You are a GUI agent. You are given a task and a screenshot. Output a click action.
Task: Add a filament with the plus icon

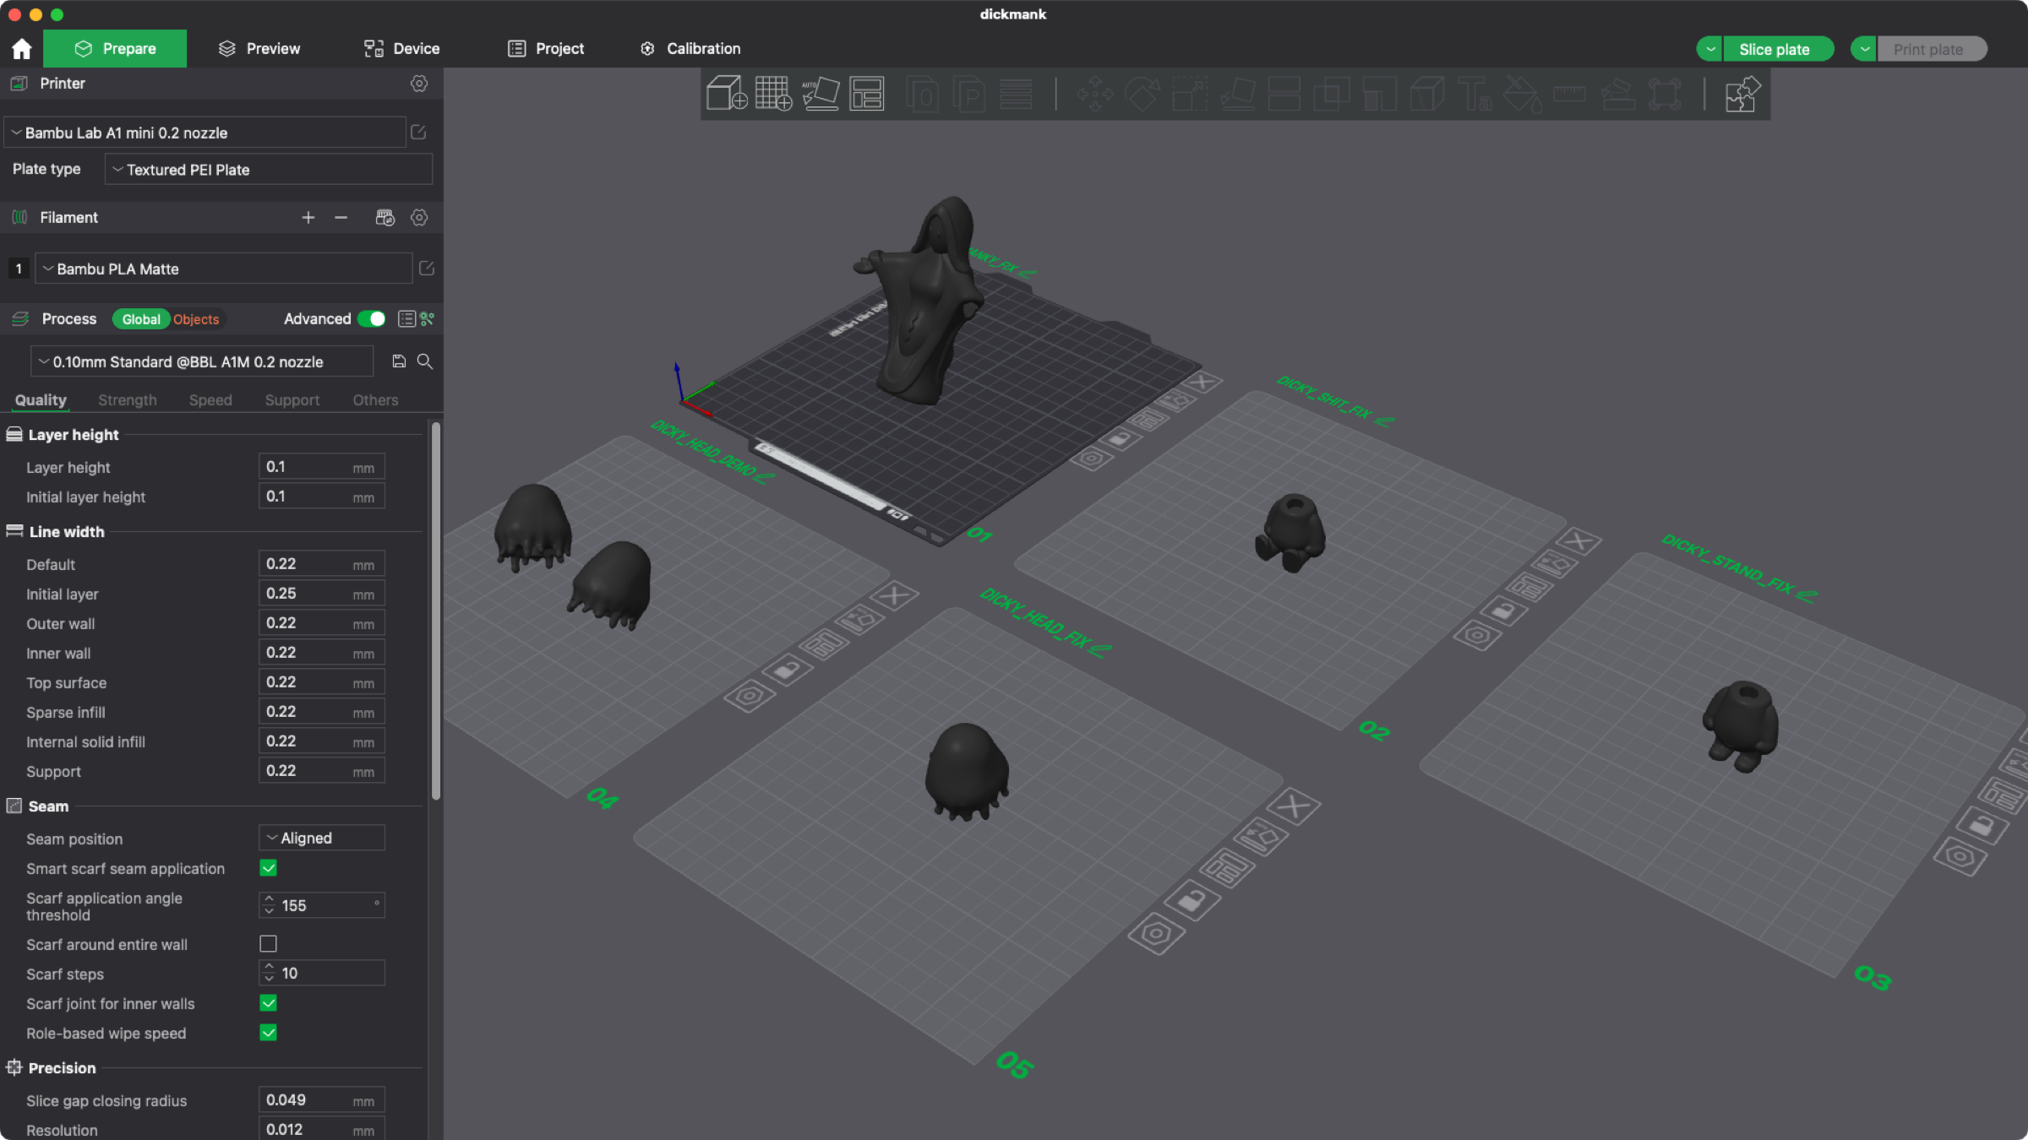click(x=308, y=218)
